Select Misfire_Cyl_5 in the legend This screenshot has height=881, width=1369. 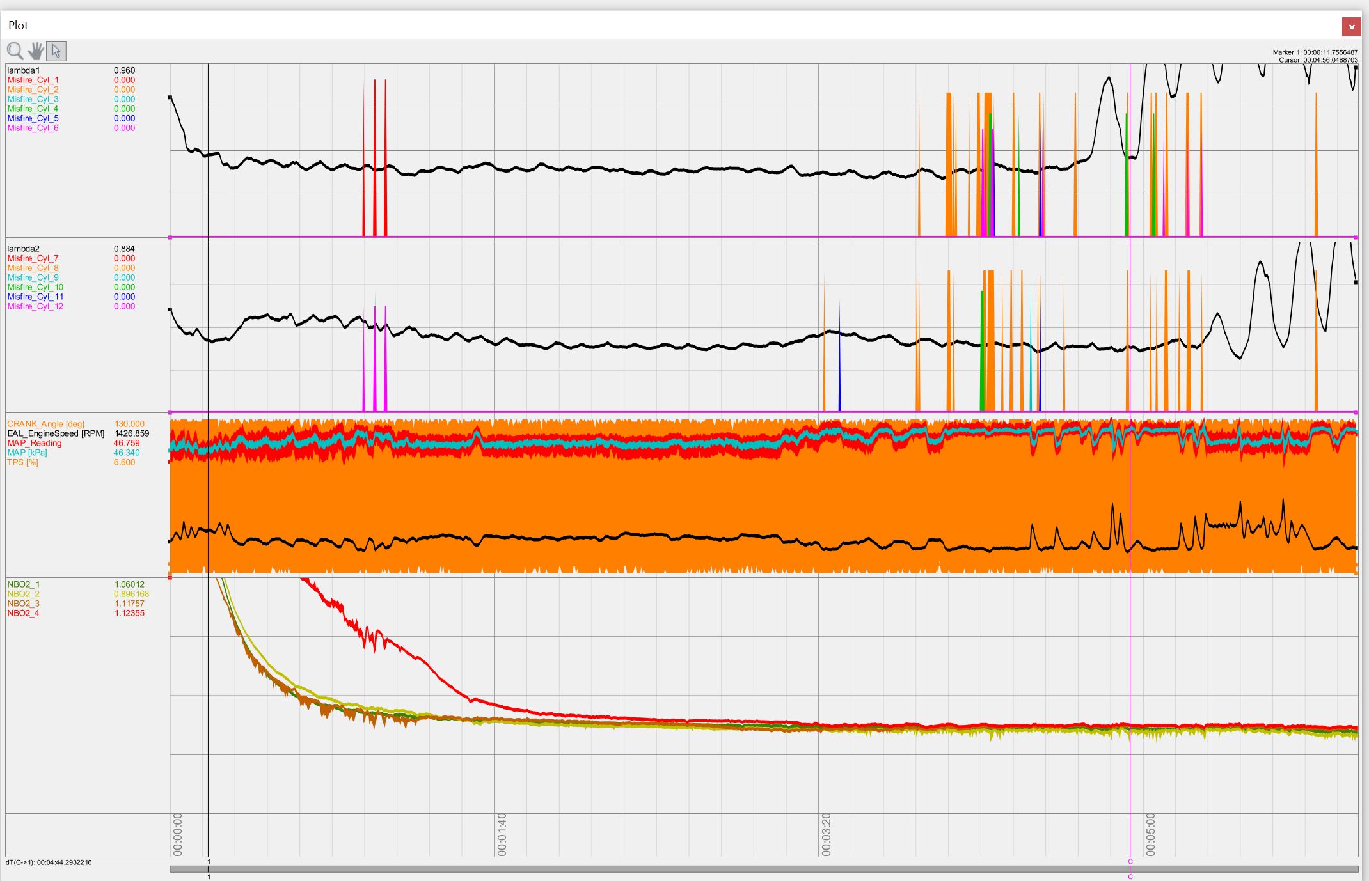[x=33, y=118]
